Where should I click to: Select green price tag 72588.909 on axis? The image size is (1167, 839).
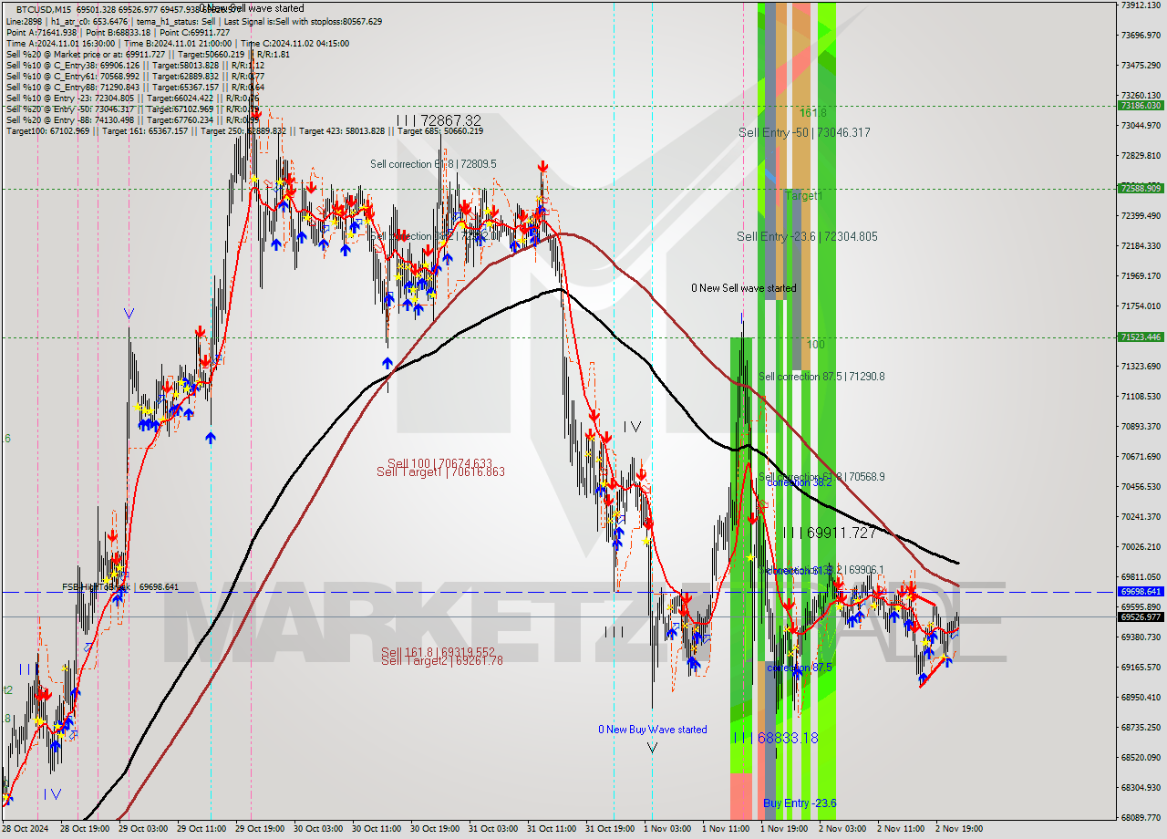1140,189
